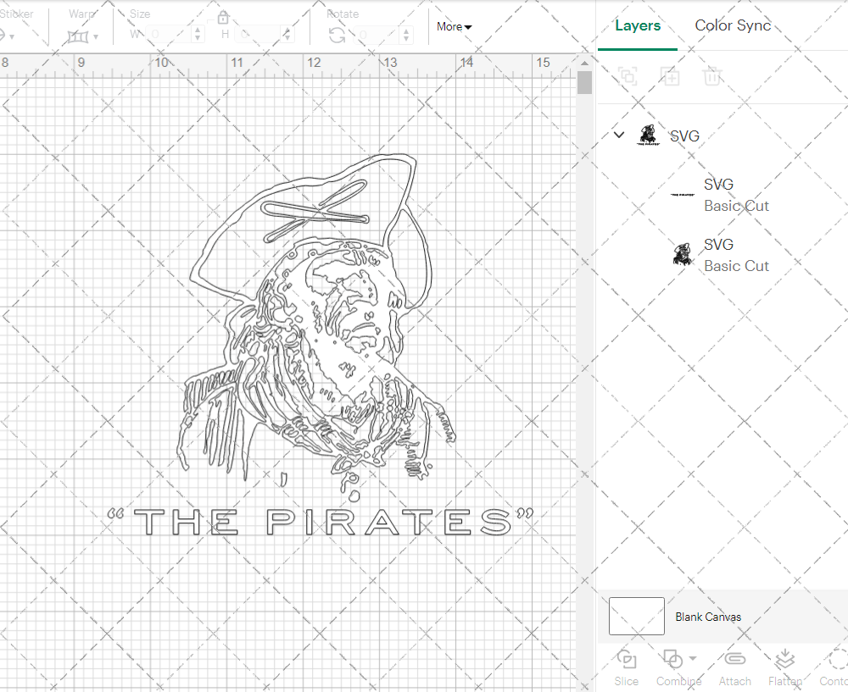Click the pirate layer thumbnail
This screenshot has width=848, height=692.
click(x=683, y=254)
